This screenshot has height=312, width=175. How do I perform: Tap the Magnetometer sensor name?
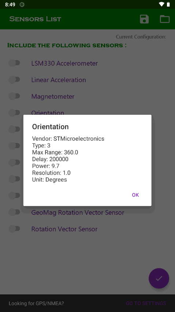(53, 96)
